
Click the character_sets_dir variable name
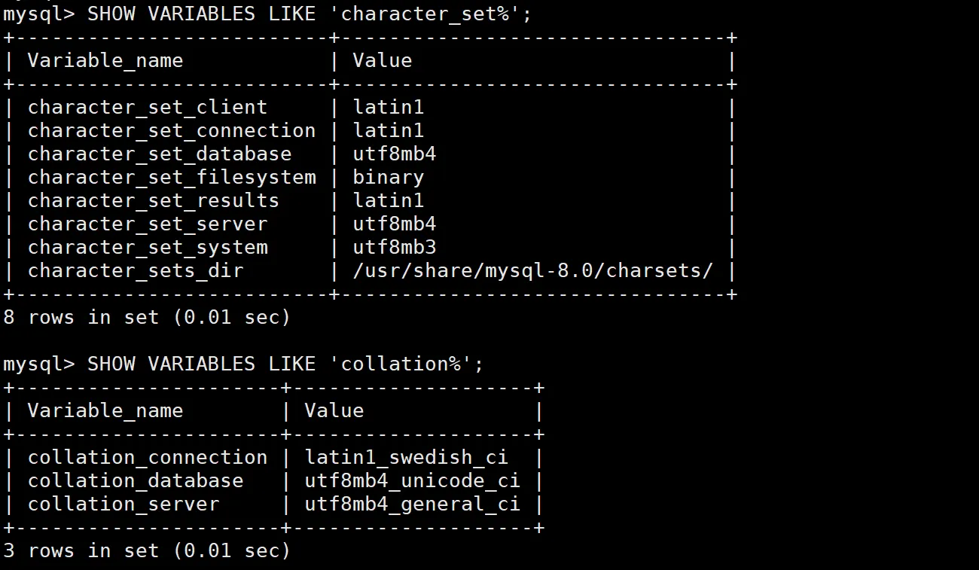tap(136, 271)
